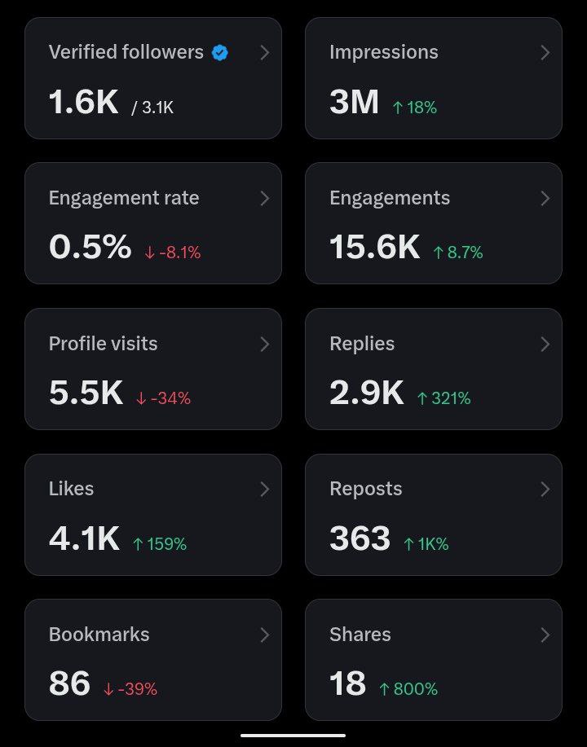587x747 pixels.
Task: Expand the Likes card chevron
Action: pos(264,489)
